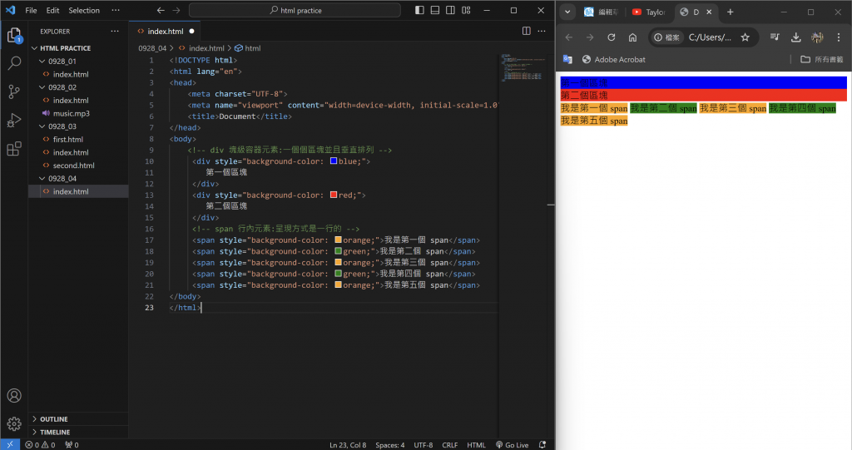Image resolution: width=852 pixels, height=450 pixels.
Task: Go back in VS Code navigation
Action: (x=161, y=10)
